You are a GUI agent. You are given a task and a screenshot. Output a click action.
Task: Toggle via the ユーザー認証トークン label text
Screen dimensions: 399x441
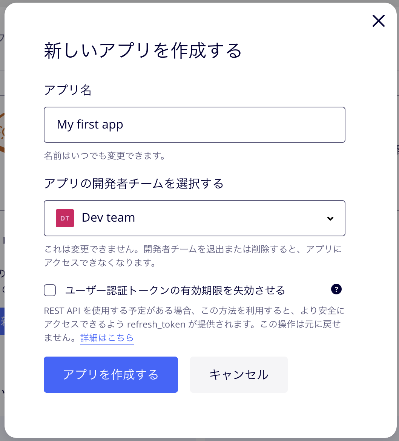pyautogui.click(x=175, y=290)
